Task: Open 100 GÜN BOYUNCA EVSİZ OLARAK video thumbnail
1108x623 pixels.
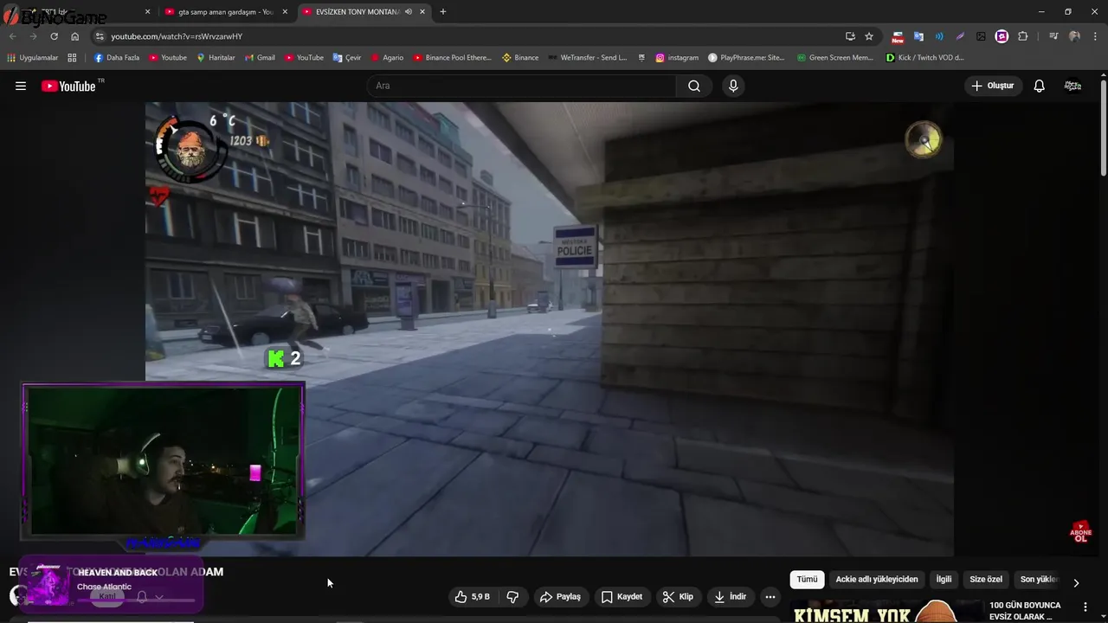Action: tap(887, 611)
